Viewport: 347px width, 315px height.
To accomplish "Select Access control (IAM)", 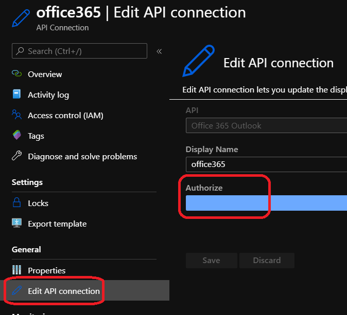I will [x=65, y=116].
